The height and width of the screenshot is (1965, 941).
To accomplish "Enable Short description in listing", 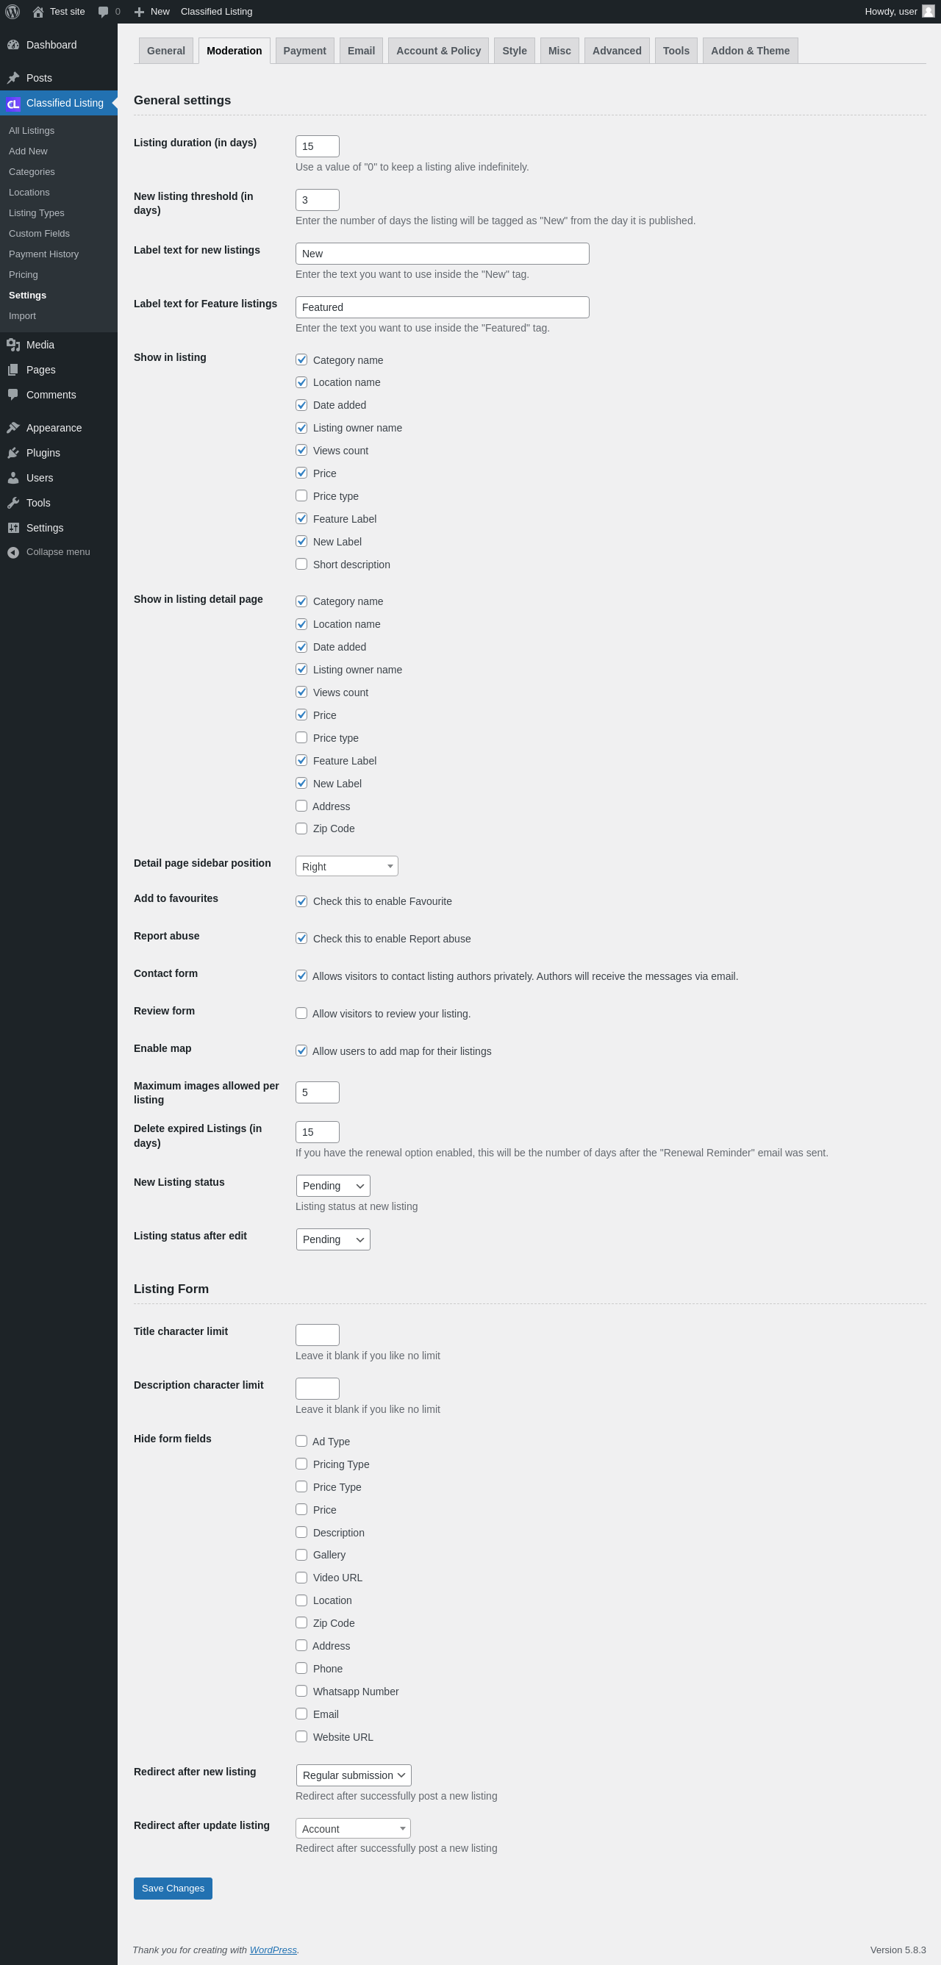I will [x=301, y=565].
